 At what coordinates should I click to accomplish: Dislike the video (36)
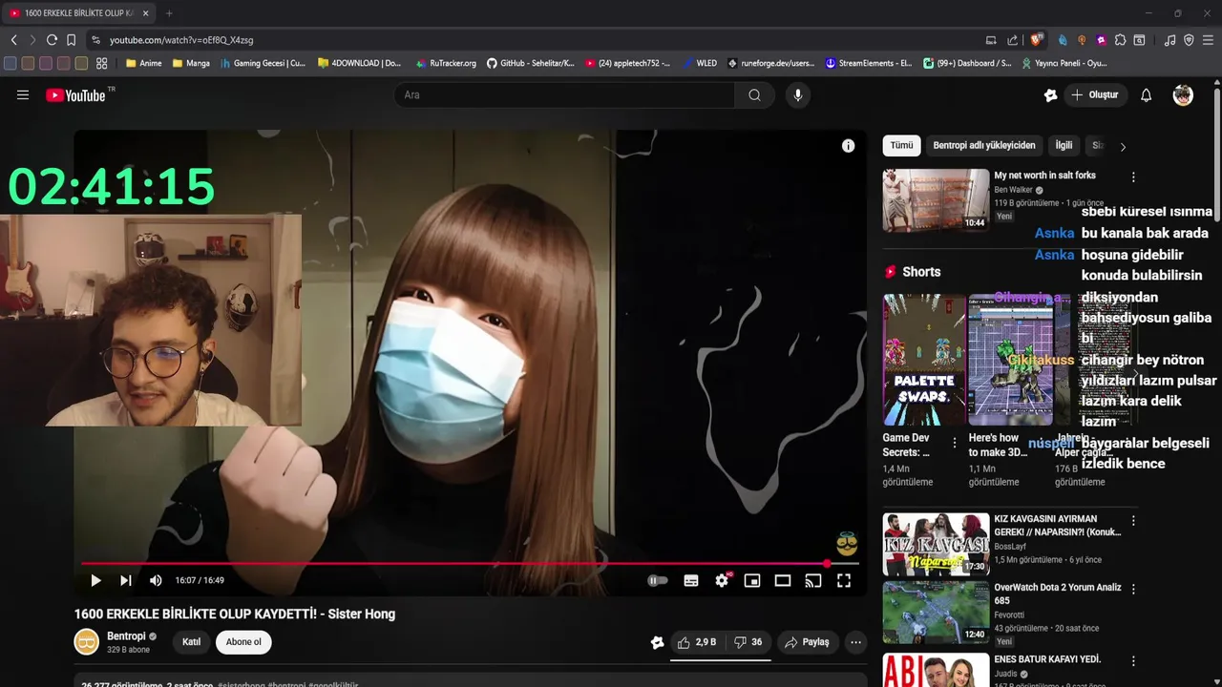748,642
